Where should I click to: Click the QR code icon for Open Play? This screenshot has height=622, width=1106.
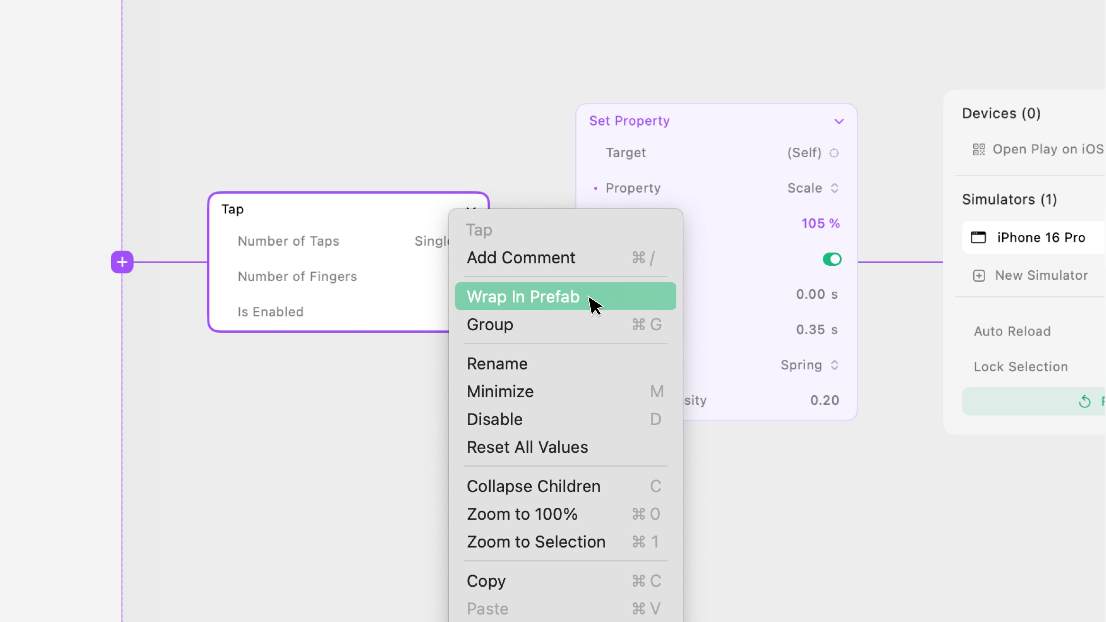(x=978, y=149)
